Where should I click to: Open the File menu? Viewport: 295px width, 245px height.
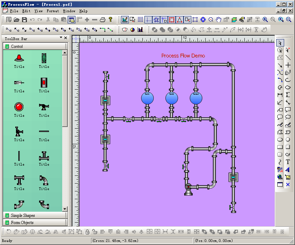pos(14,11)
